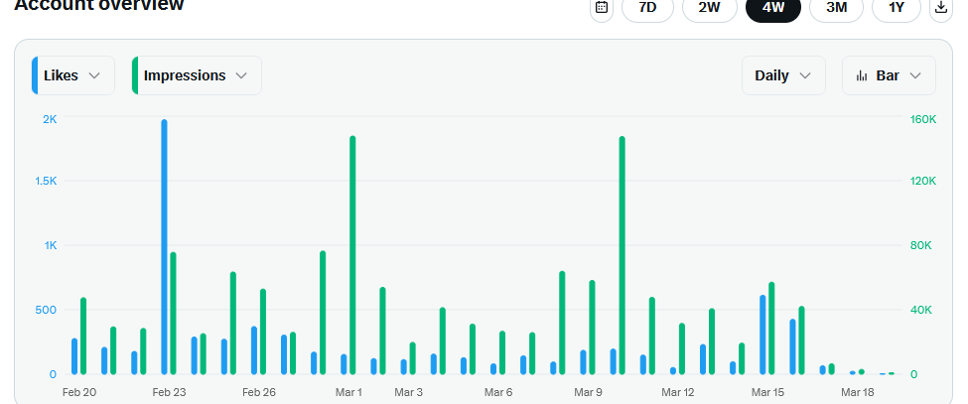Click the tallest blue Likes bar near Feb 23
968x404 pixels.
164,247
